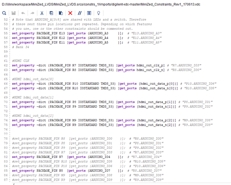Image resolution: width=231 pixels, height=185 pixels.
Task: Click line 52 Note comment text
Action: click(x=79, y=20)
